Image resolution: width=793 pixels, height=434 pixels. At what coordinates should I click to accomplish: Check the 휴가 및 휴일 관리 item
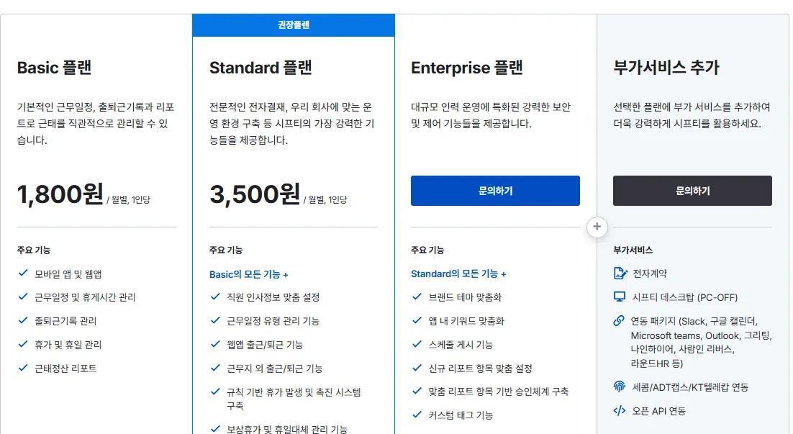[66, 344]
